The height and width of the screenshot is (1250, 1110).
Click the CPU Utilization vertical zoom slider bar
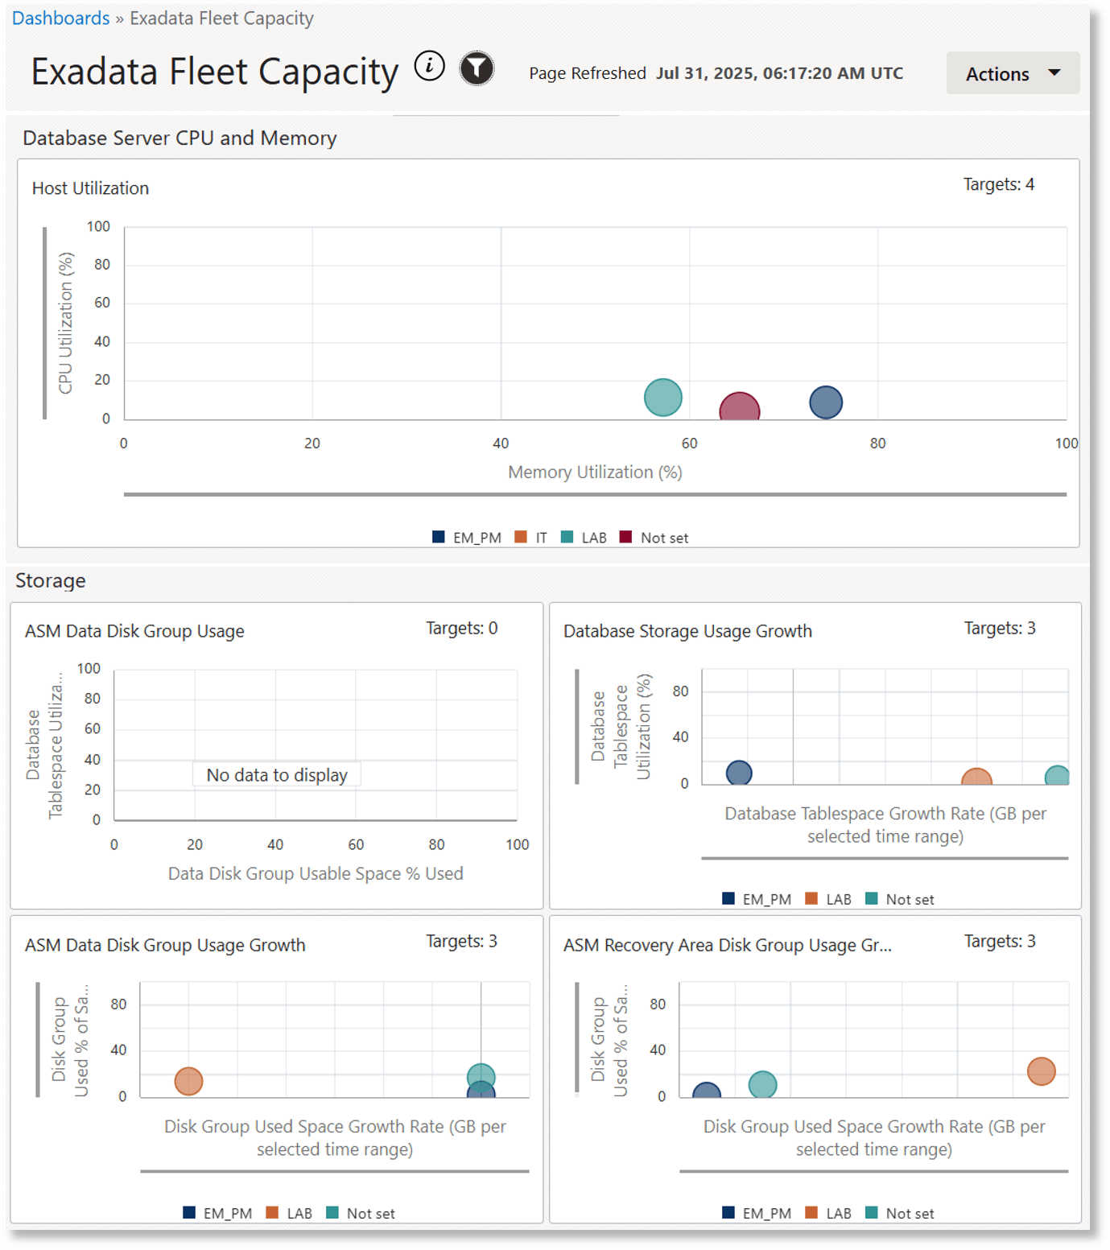coord(45,323)
